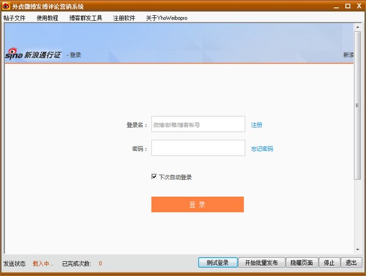Open the 关于YhoWeibopro menu

click(167, 18)
